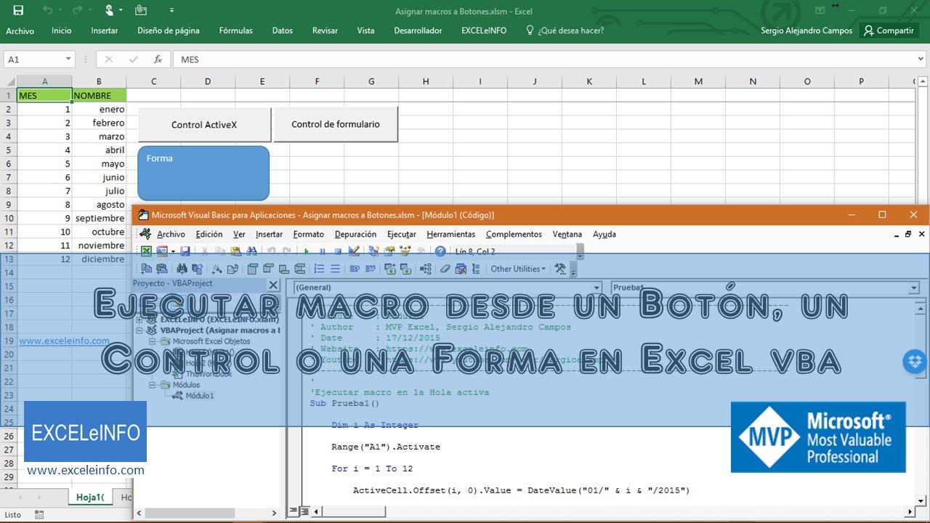Open the VBA Ejecutar menu
Viewport: 930px width, 523px height.
point(401,234)
